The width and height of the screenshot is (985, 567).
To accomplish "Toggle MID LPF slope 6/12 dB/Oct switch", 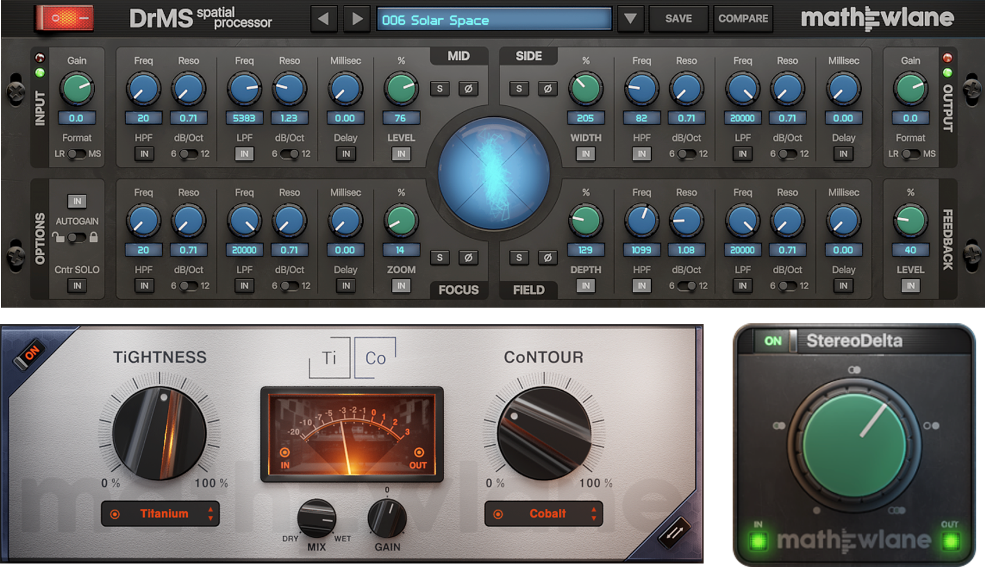I will click(290, 154).
